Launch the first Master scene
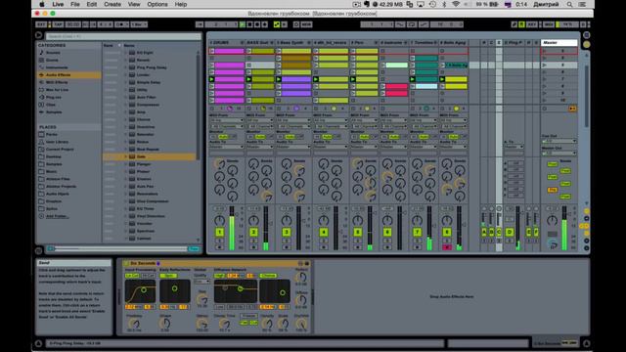Viewport: 626px width, 352px height. (544, 51)
